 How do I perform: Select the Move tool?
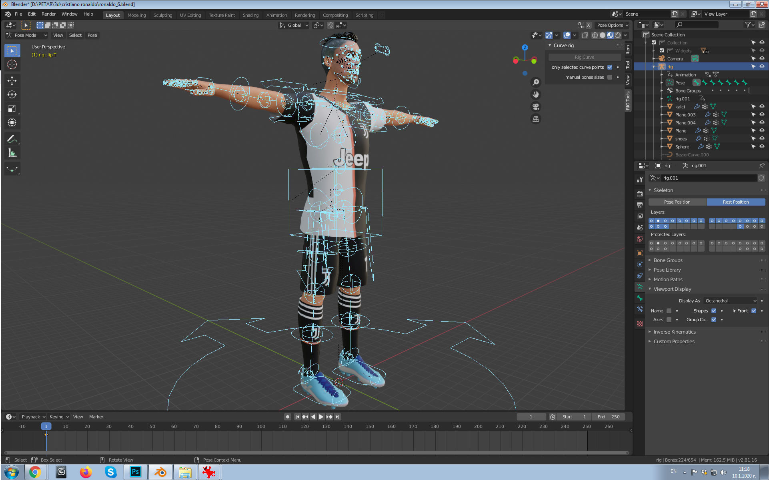tap(12, 81)
